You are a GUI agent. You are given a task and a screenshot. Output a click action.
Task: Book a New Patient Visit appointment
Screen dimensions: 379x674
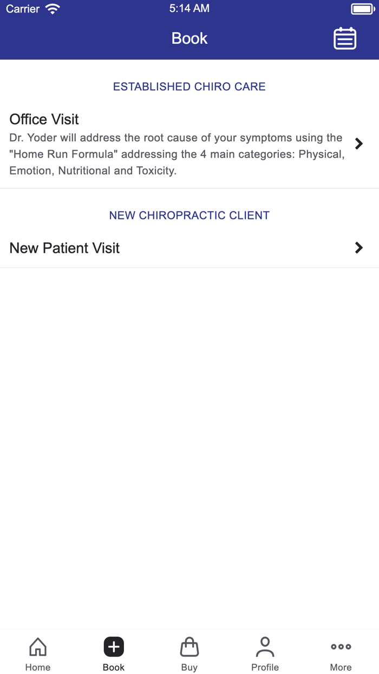pyautogui.click(x=179, y=248)
